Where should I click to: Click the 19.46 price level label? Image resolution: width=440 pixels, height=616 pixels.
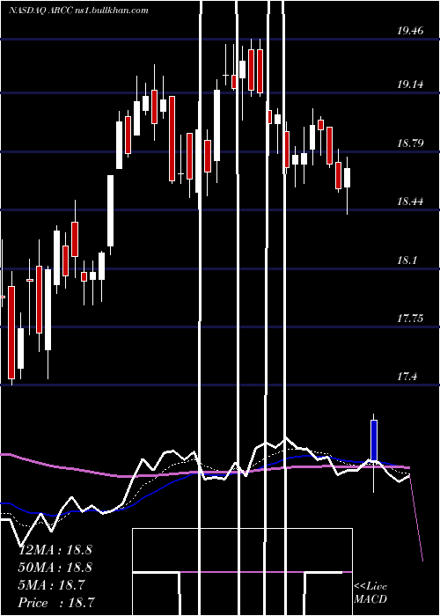tap(410, 31)
